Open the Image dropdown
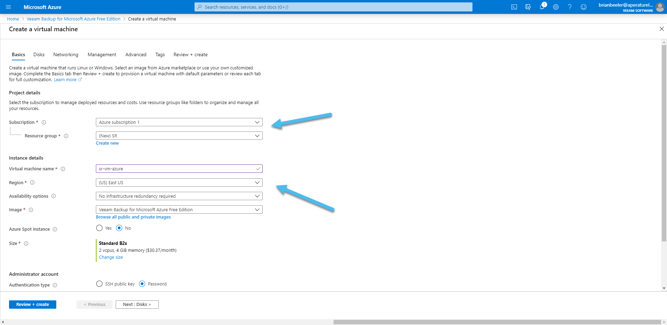667x325 pixels. [x=179, y=209]
